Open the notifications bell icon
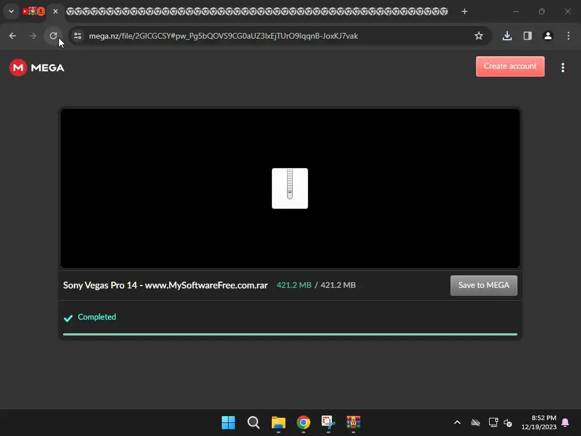Screen dimensions: 581x436 click(x=566, y=422)
